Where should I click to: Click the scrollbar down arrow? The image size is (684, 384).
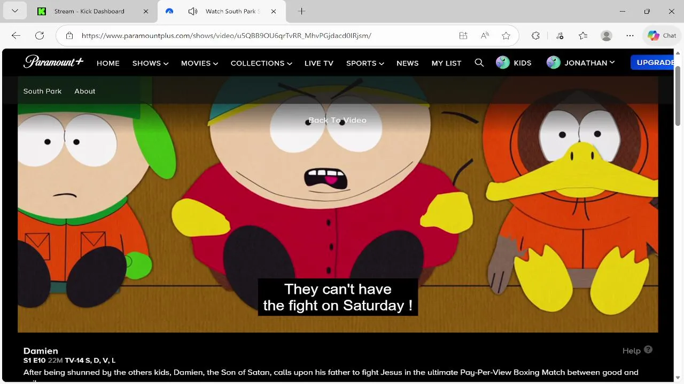(x=678, y=377)
